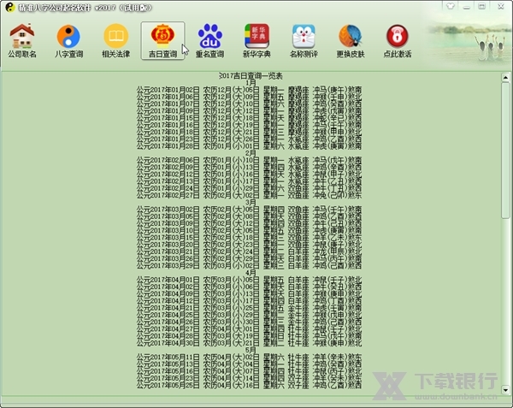Open 相关法律 book icon

(x=115, y=40)
